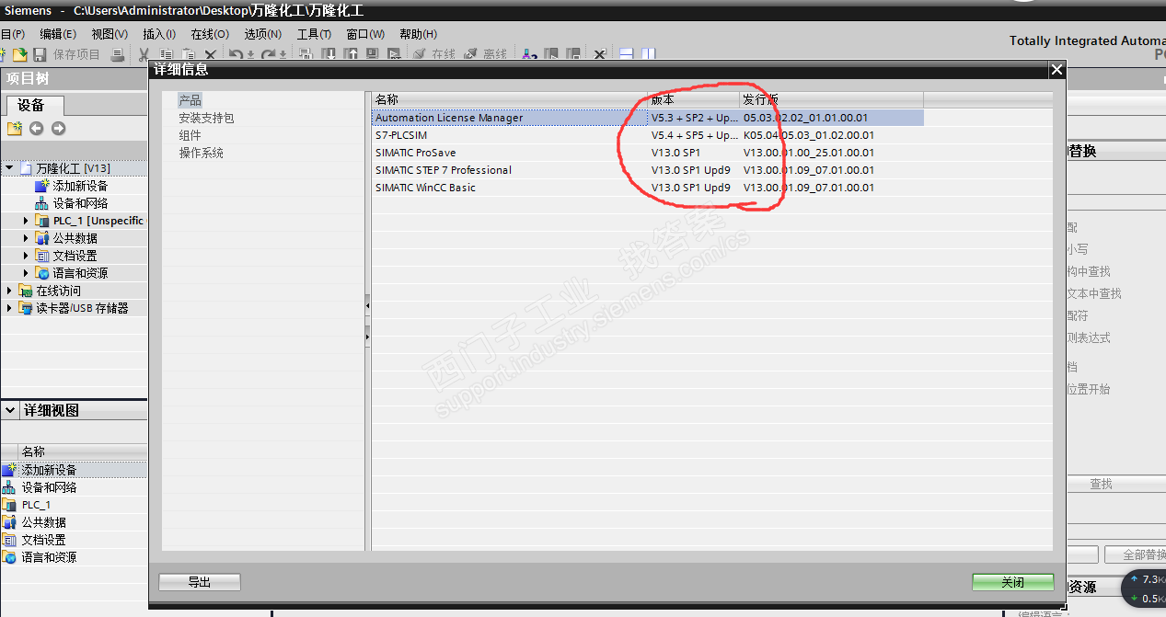The image size is (1166, 617).
Task: Select 组件 category in dialog
Action: point(190,135)
